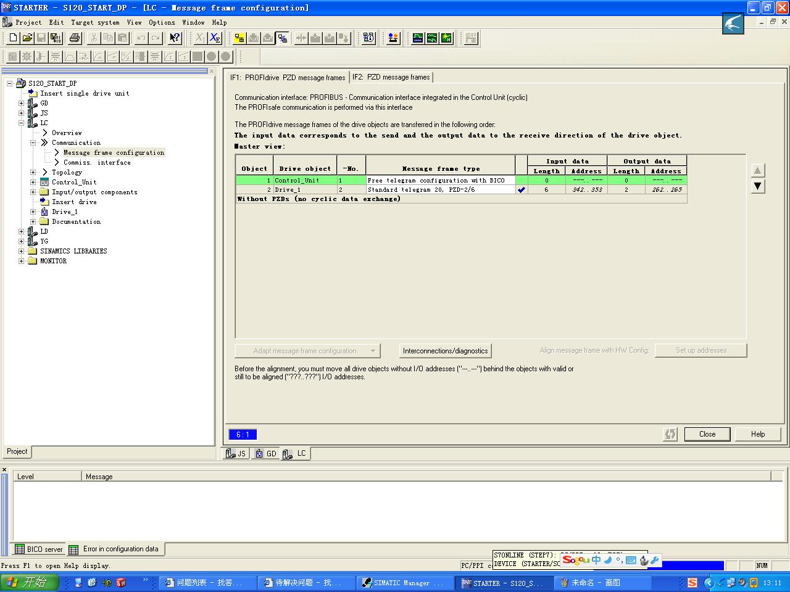The image size is (790, 592).
Task: Open the Target system menu
Action: (95, 22)
